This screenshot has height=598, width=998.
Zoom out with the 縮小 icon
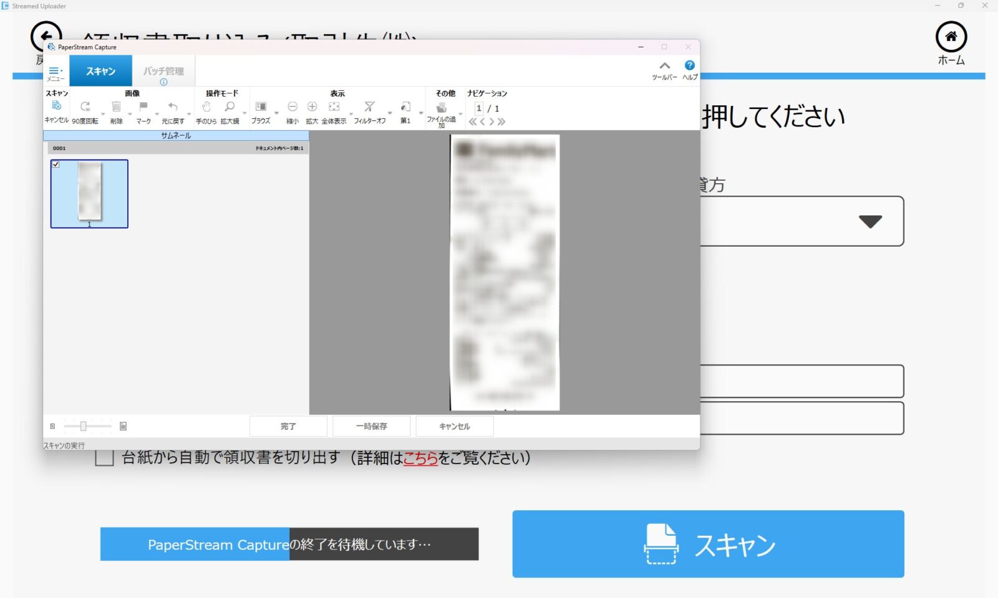pos(292,107)
